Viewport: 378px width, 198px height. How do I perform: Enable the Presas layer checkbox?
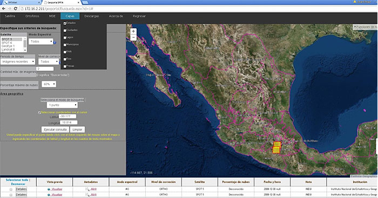[65, 66]
